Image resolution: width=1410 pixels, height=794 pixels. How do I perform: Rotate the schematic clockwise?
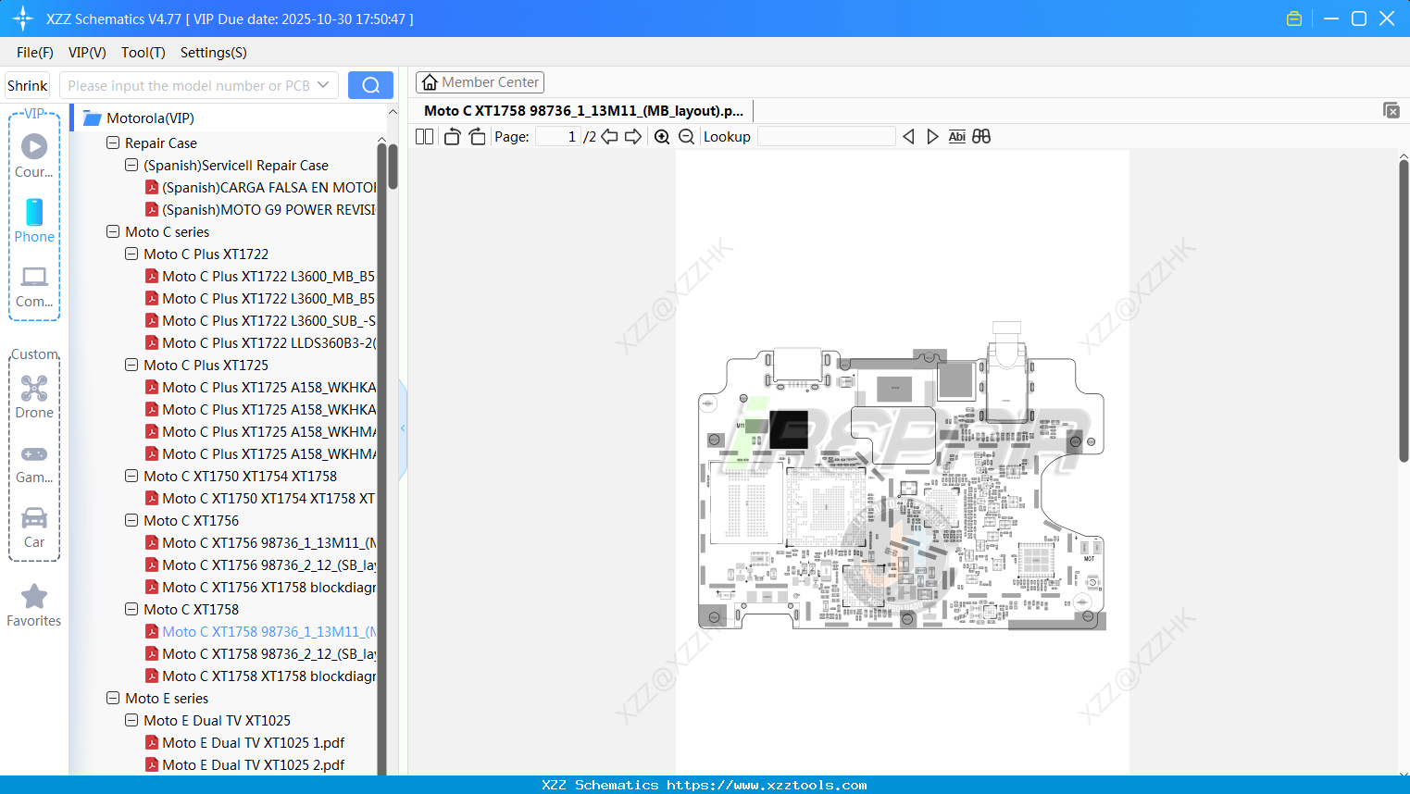(x=476, y=136)
